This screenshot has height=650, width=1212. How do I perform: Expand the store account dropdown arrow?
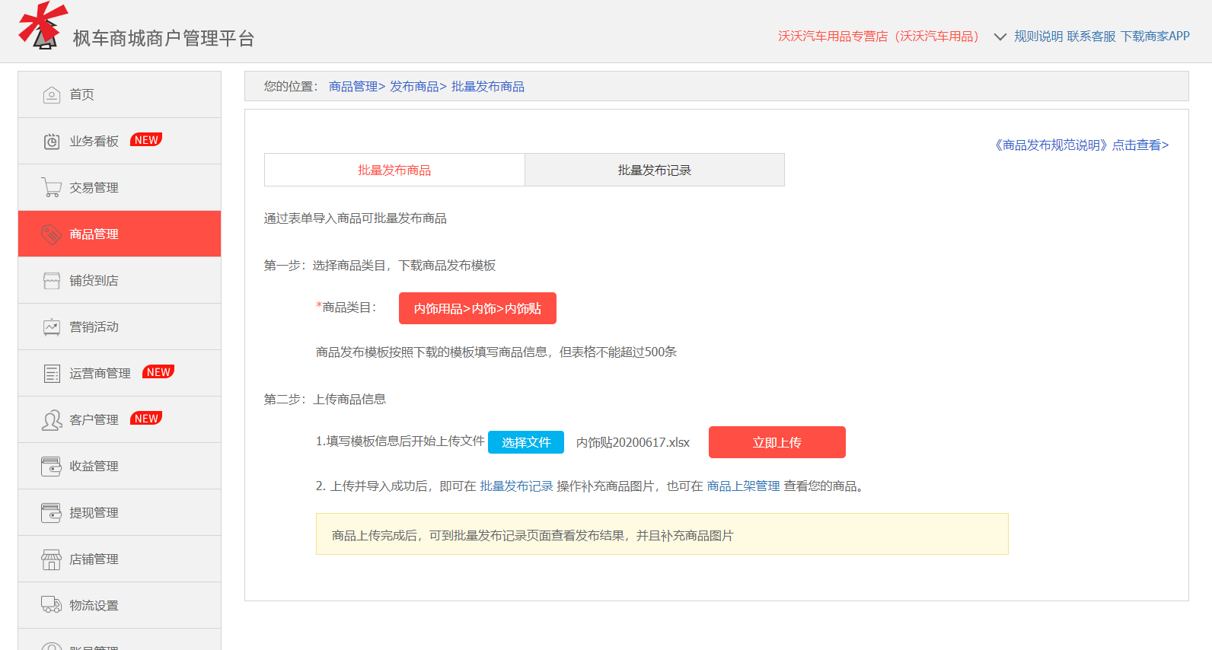(1000, 37)
